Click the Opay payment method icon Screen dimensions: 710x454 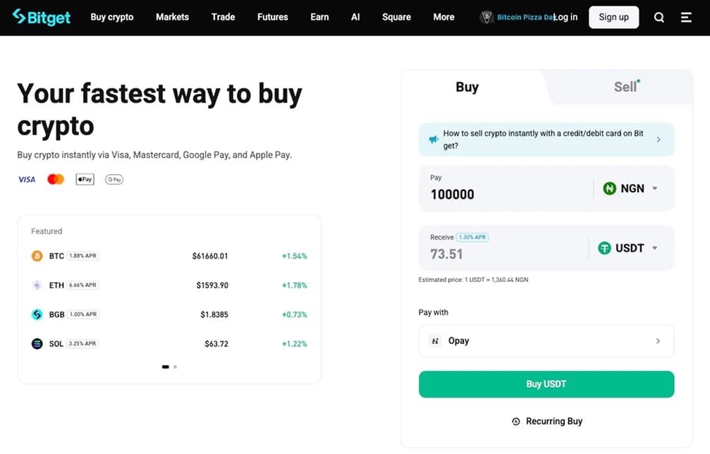click(435, 340)
